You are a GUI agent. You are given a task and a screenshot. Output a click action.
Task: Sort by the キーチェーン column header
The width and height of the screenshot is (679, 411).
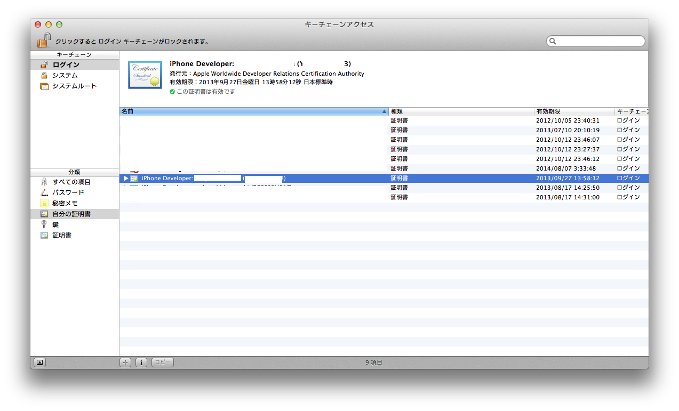[x=632, y=111]
